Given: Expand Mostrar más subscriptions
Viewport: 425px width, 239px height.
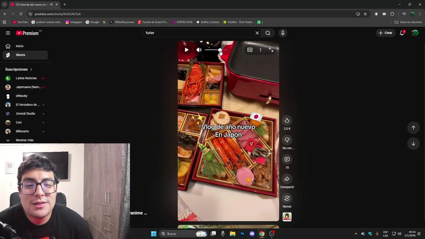Looking at the screenshot, I should [x=25, y=140].
